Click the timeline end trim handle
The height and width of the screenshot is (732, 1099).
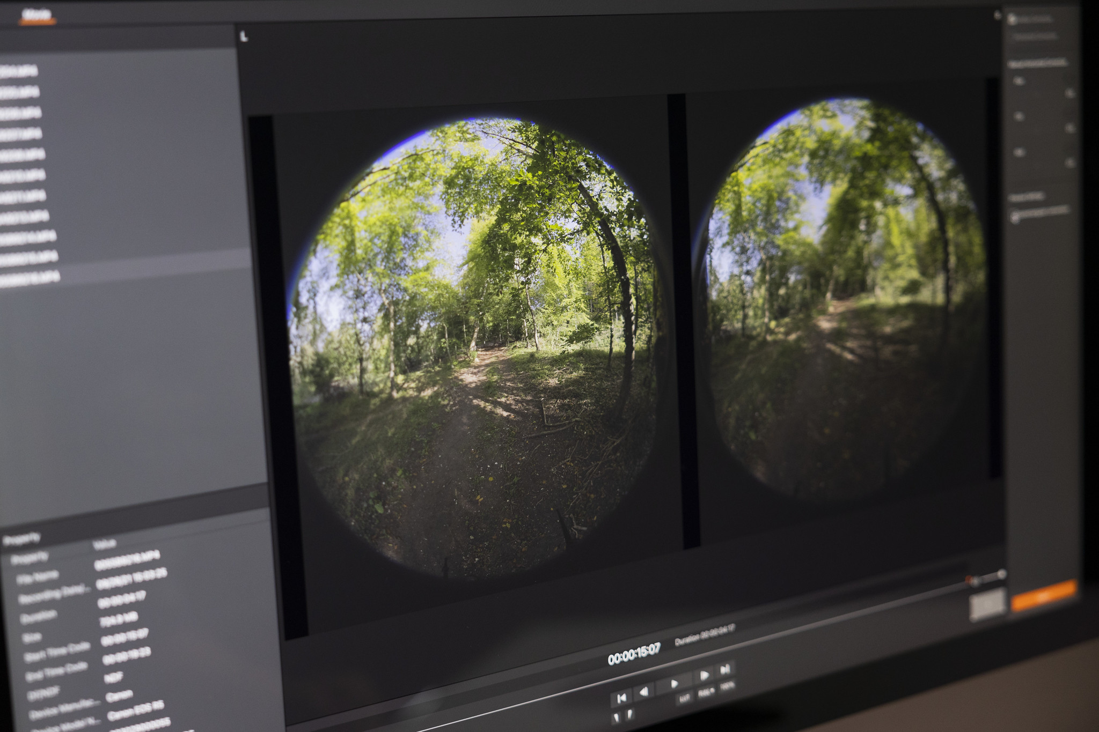pos(1001,574)
